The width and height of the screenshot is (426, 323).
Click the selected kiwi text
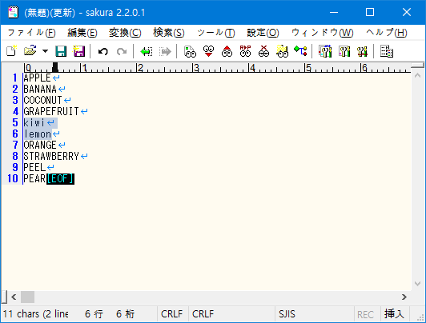click(34, 122)
